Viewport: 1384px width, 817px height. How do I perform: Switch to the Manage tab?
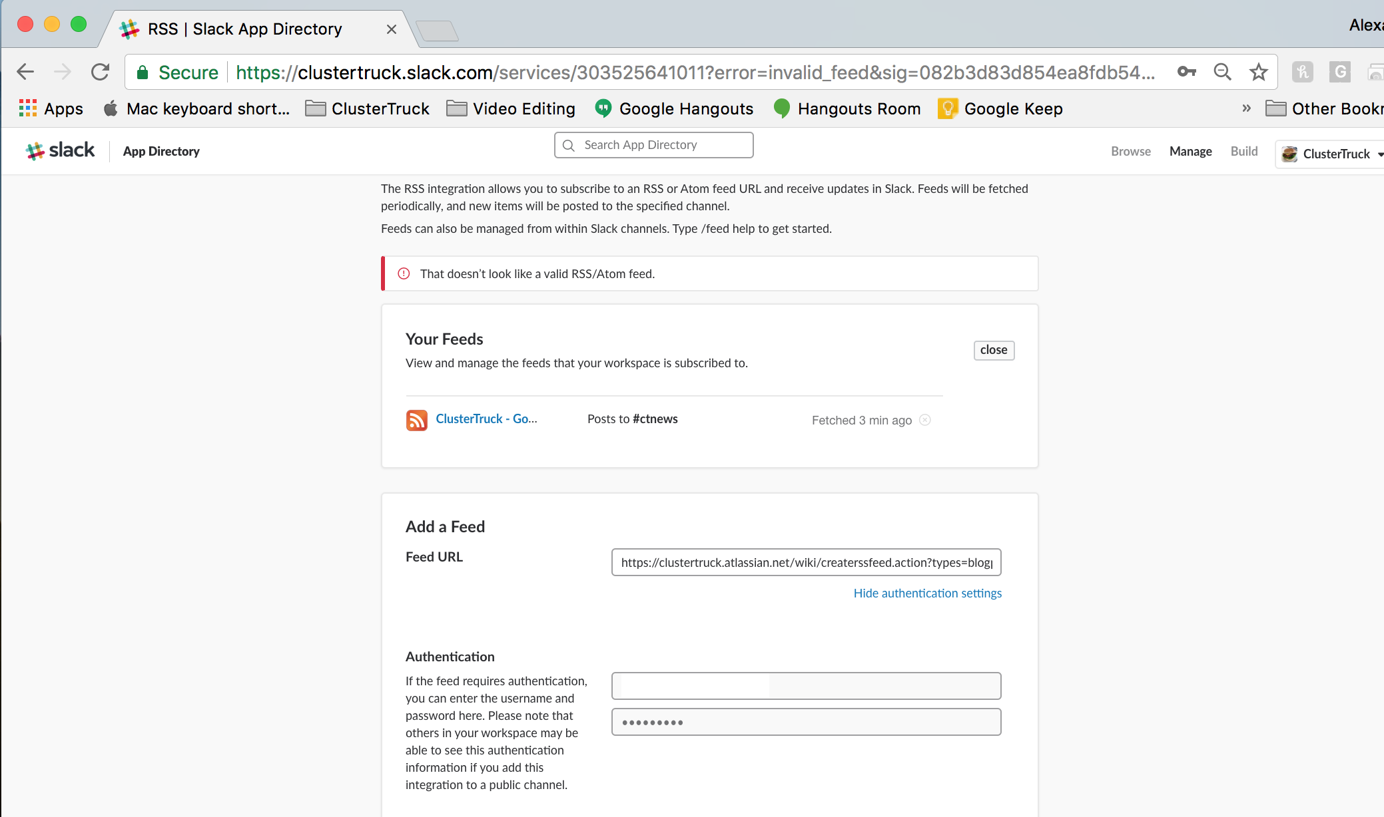click(1191, 152)
